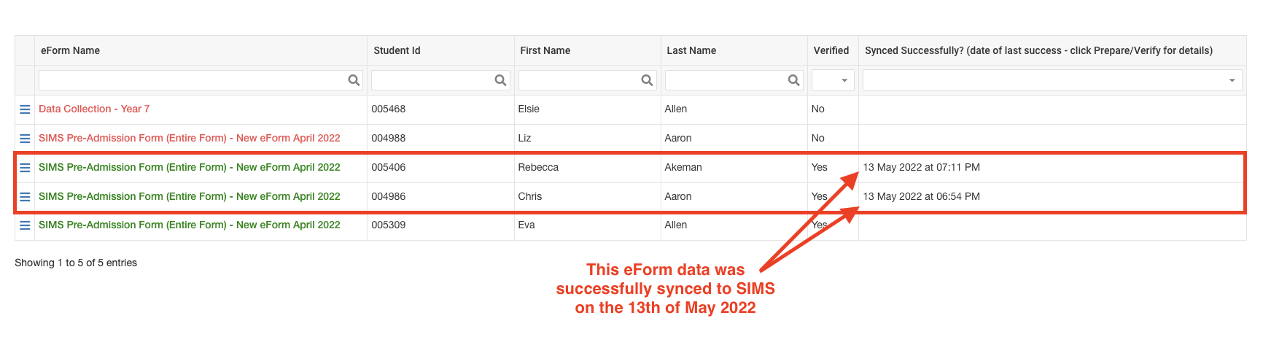Open row menu for Eva Allen
The height and width of the screenshot is (345, 1263).
tap(25, 225)
